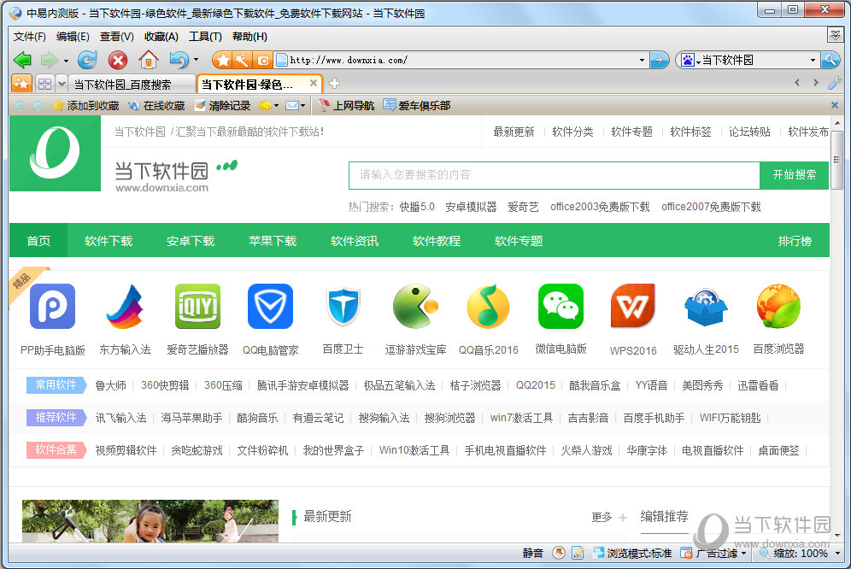Open the 查看(V) menu

point(117,37)
